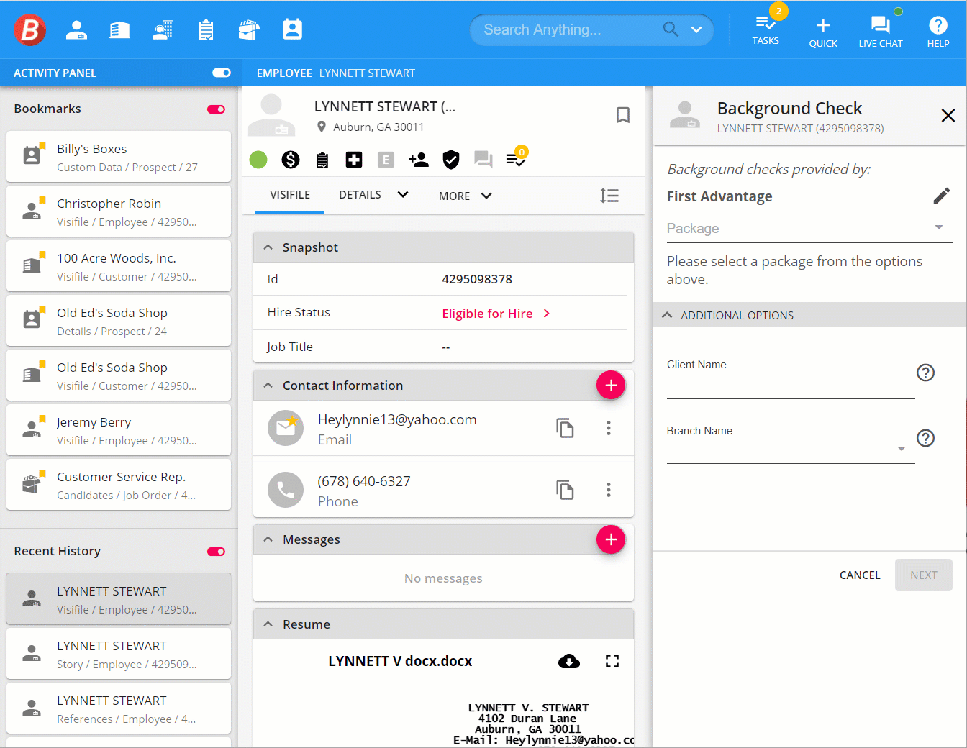The width and height of the screenshot is (967, 748).
Task: Show help for Branch Name field
Action: coord(926,438)
